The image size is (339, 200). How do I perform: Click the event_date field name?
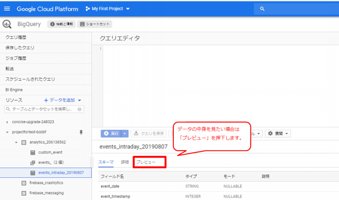tap(110, 186)
